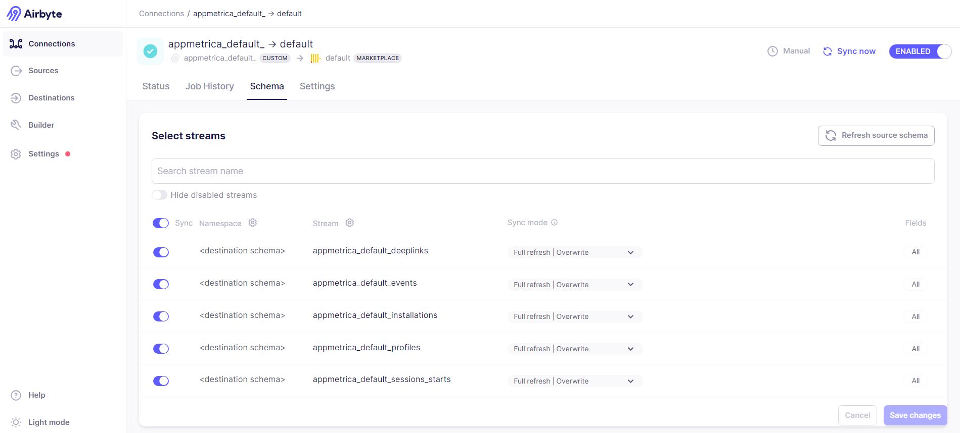Toggle Hide disabled streams switch
This screenshot has height=433, width=960.
pos(160,195)
